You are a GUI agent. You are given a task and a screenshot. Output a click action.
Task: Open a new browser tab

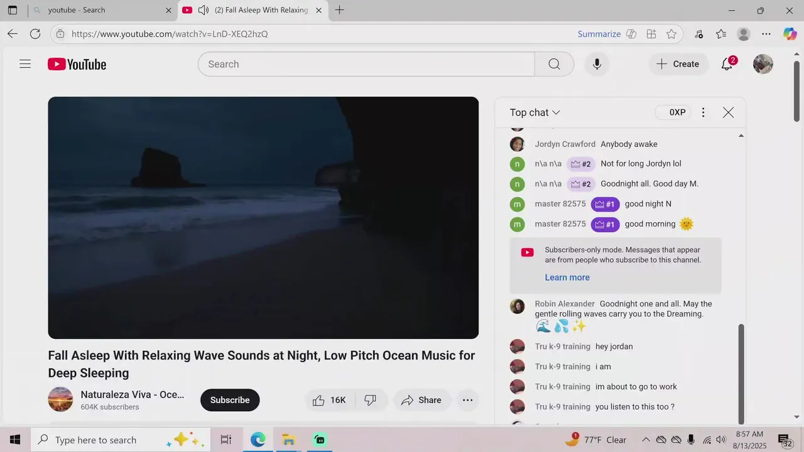pyautogui.click(x=339, y=10)
